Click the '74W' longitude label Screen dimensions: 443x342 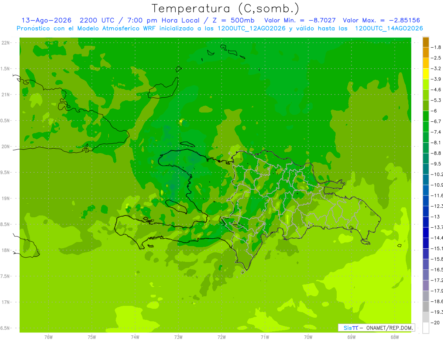pos(135,337)
